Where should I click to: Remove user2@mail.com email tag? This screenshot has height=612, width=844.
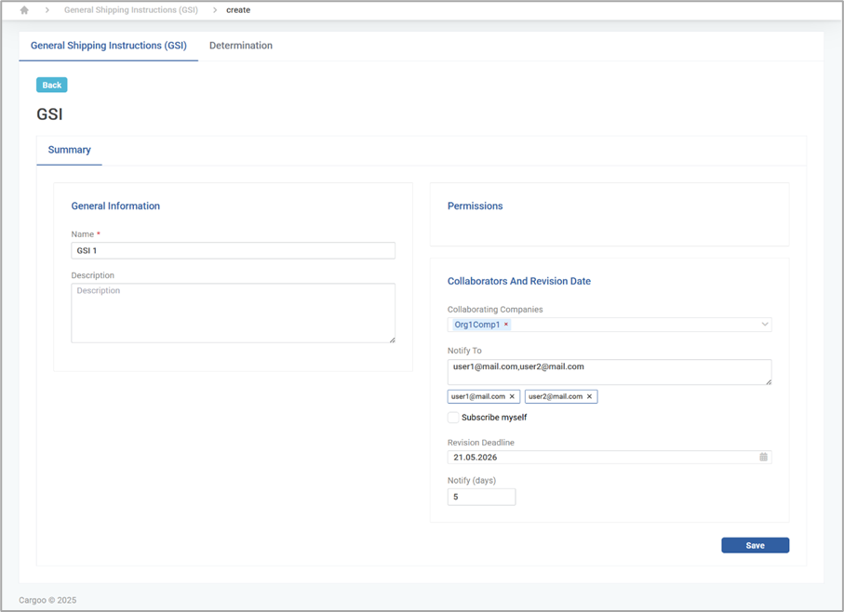coord(589,396)
